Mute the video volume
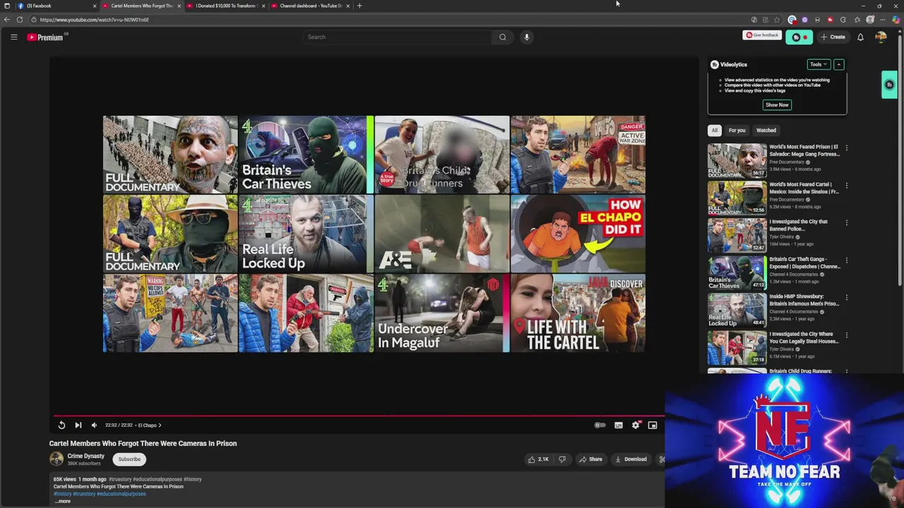This screenshot has height=508, width=904. pyautogui.click(x=94, y=425)
